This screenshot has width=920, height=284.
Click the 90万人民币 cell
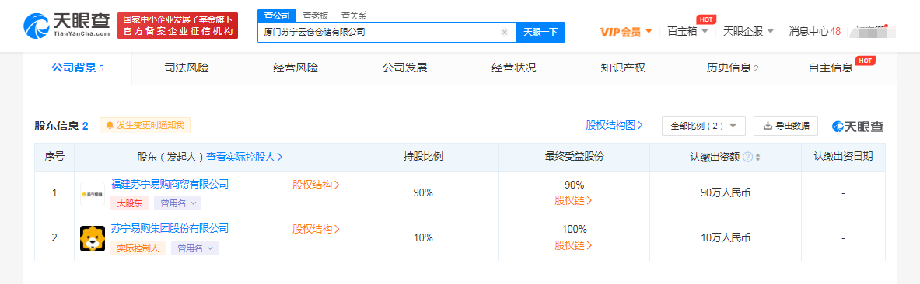tap(726, 193)
